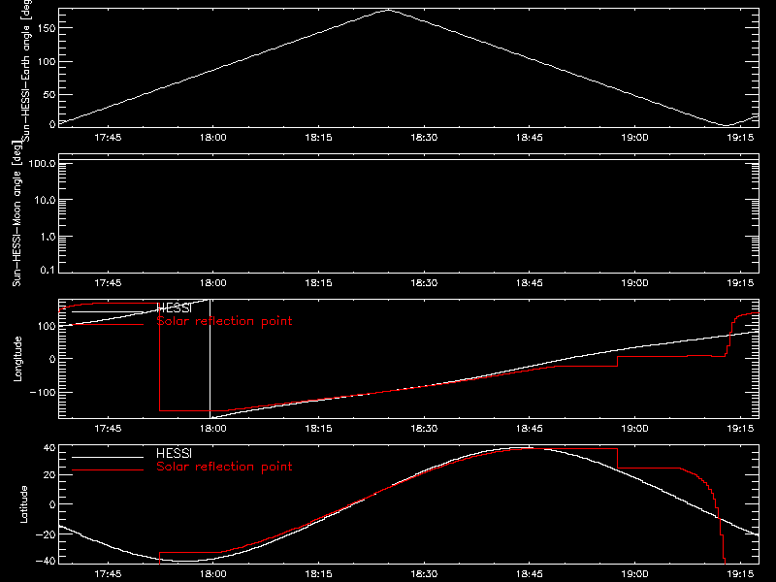Click 18:45 label under Moon angle plot
776x582 pixels.
click(x=530, y=282)
